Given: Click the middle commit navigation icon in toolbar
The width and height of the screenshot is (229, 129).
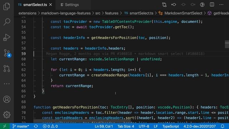Looking at the screenshot, I should pyautogui.click(x=183, y=5).
